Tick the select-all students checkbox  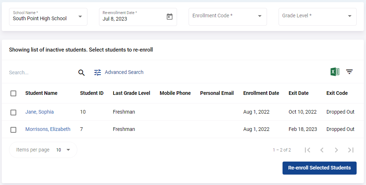coord(13,93)
